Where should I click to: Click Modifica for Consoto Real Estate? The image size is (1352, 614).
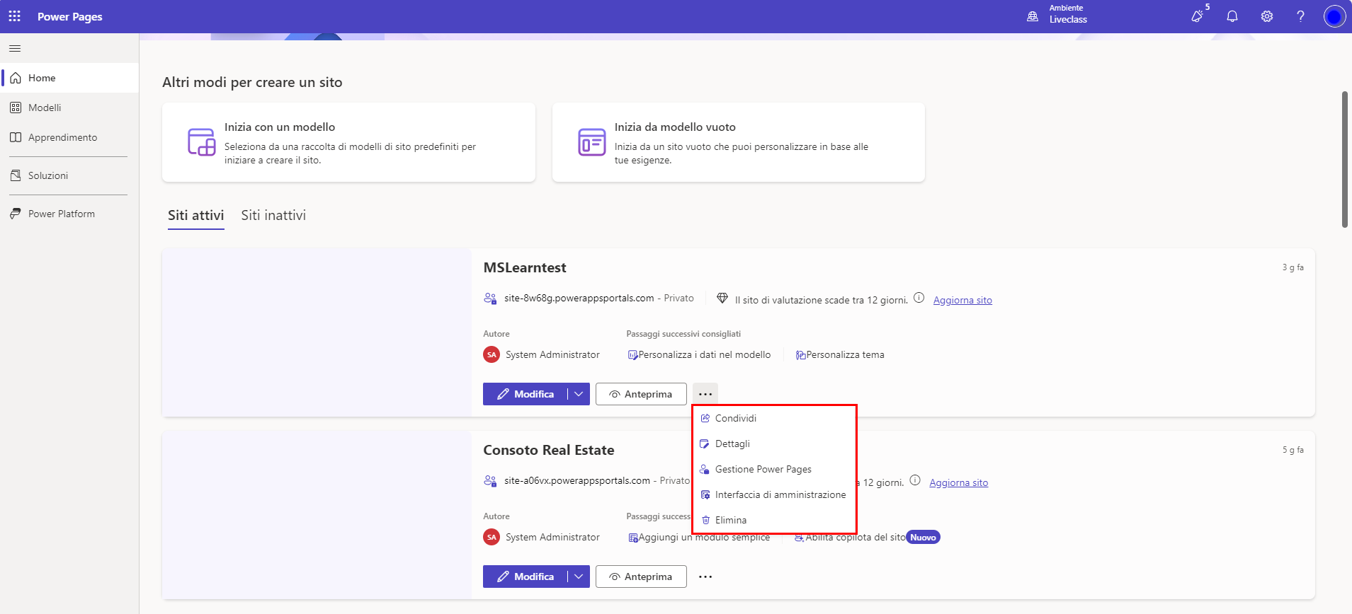tap(525, 577)
